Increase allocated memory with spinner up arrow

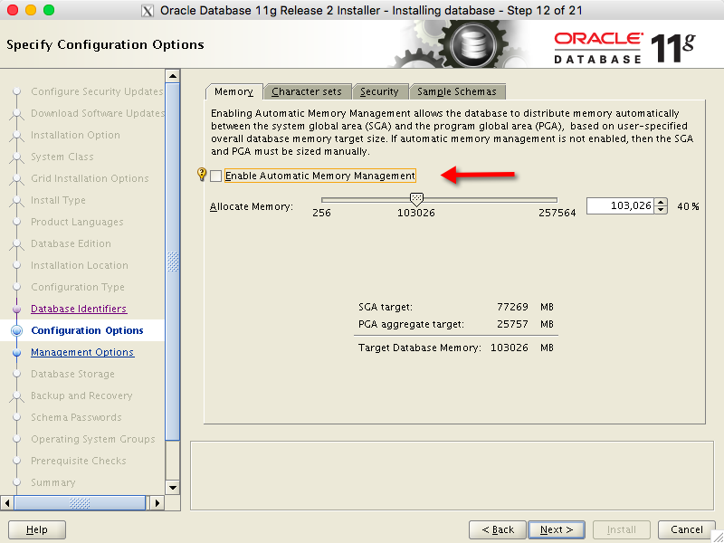pyautogui.click(x=661, y=202)
